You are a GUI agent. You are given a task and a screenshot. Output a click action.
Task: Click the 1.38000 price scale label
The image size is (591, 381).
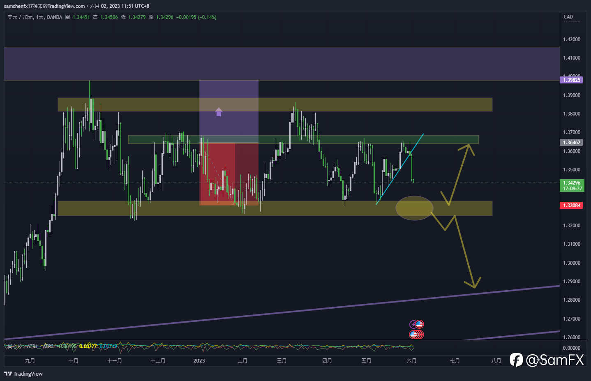[572, 114]
